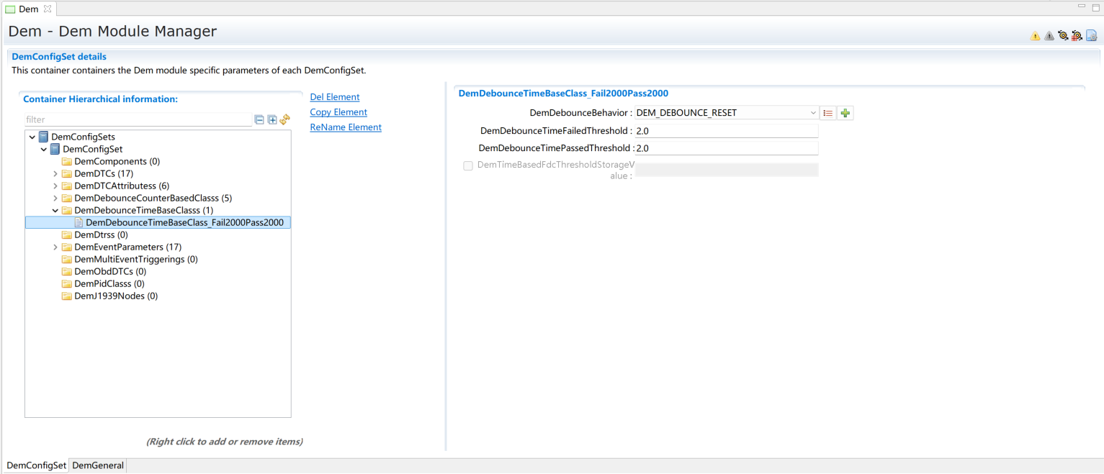Click the gear with red grid icon
The width and height of the screenshot is (1104, 474).
(1077, 36)
